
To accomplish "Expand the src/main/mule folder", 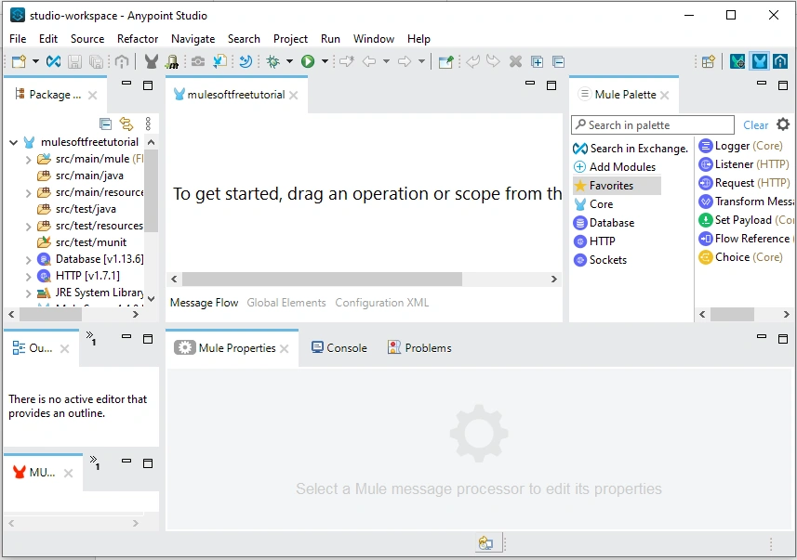I will click(29, 160).
